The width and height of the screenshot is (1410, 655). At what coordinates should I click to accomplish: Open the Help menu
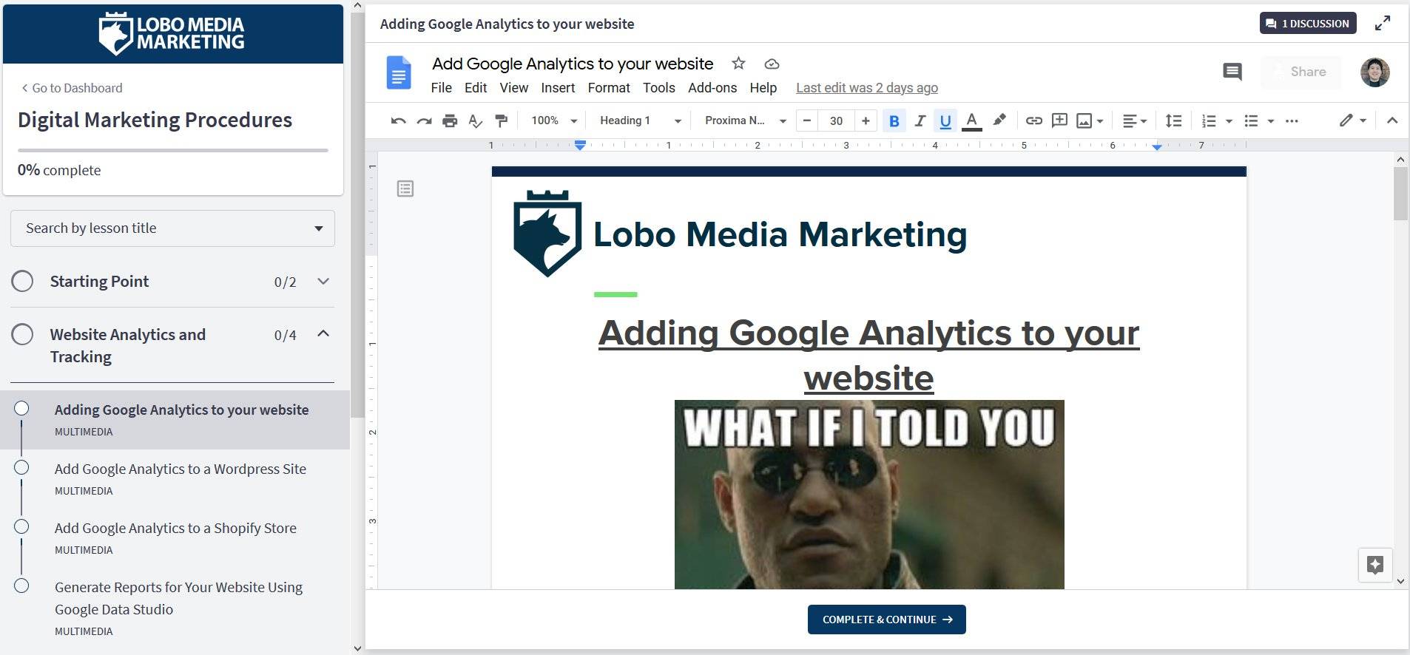point(763,88)
